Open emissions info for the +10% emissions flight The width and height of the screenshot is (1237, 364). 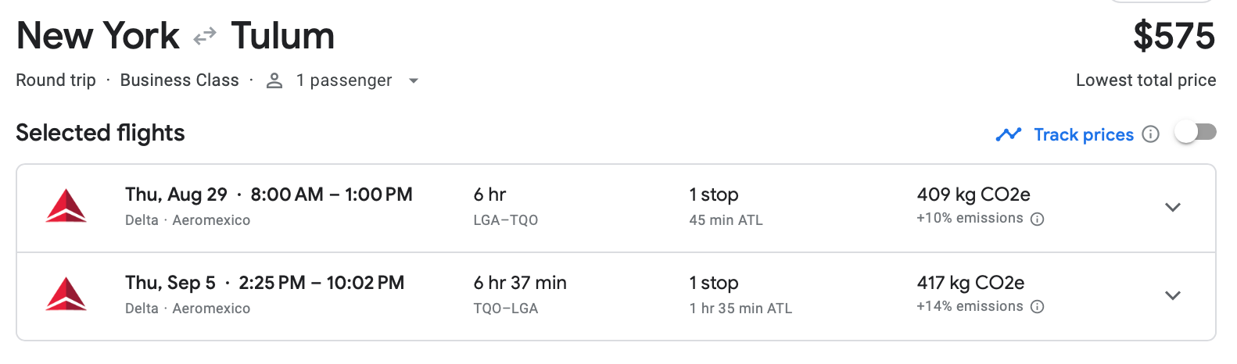pos(1038,219)
